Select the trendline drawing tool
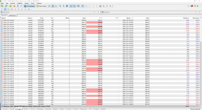The height and width of the screenshot is (110, 202). coord(97,6)
